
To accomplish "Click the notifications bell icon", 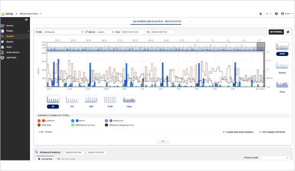I will pyautogui.click(x=260, y=14).
